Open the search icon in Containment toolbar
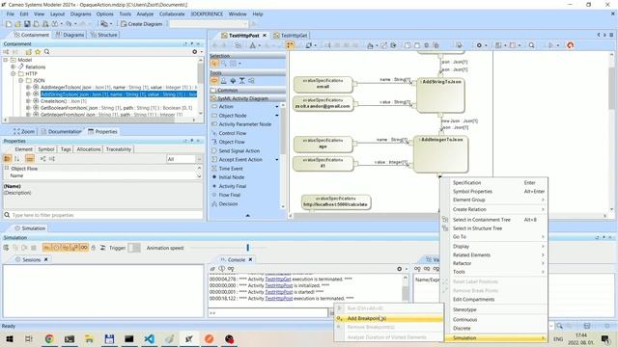The height and width of the screenshot is (347, 618). (47, 51)
